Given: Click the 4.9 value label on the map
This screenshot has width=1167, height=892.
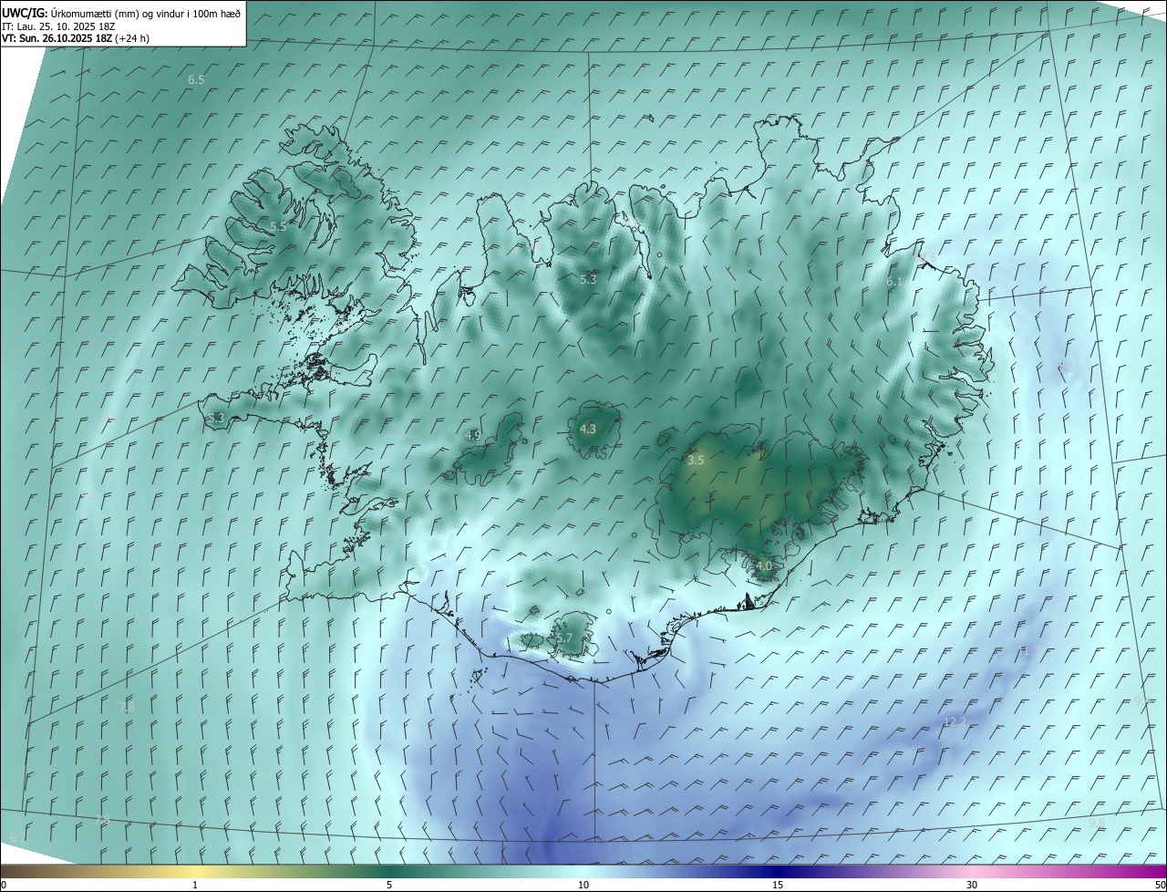Looking at the screenshot, I should (472, 435).
